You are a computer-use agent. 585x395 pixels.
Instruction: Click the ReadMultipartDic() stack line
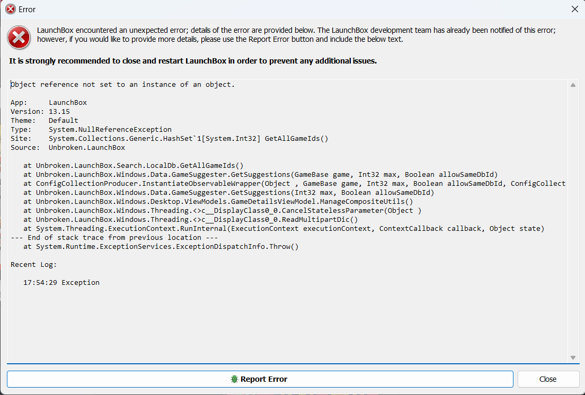[191, 220]
